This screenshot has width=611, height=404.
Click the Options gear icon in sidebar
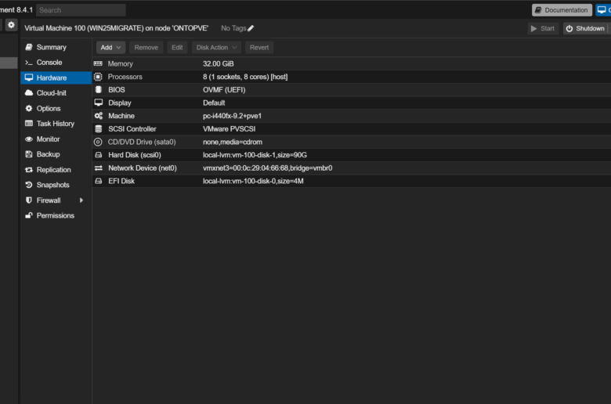29,108
